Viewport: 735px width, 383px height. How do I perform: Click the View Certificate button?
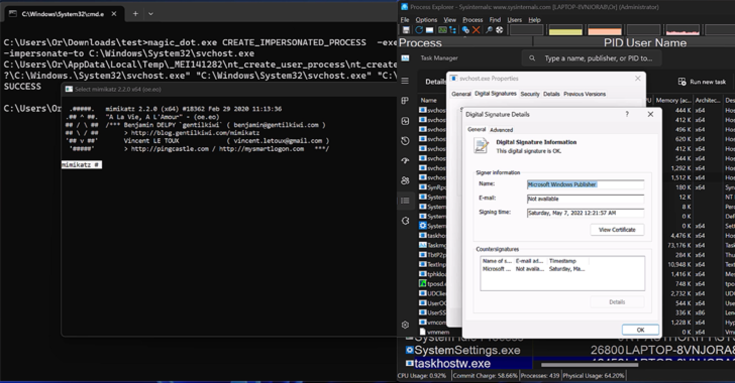pos(617,230)
